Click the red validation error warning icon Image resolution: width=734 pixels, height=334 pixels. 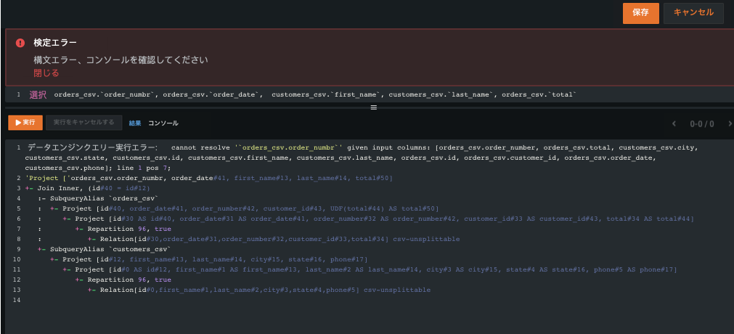(x=20, y=43)
